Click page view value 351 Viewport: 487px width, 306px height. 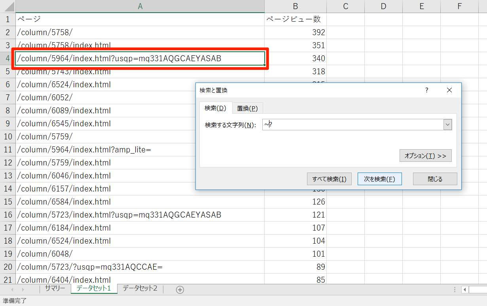tap(296, 45)
